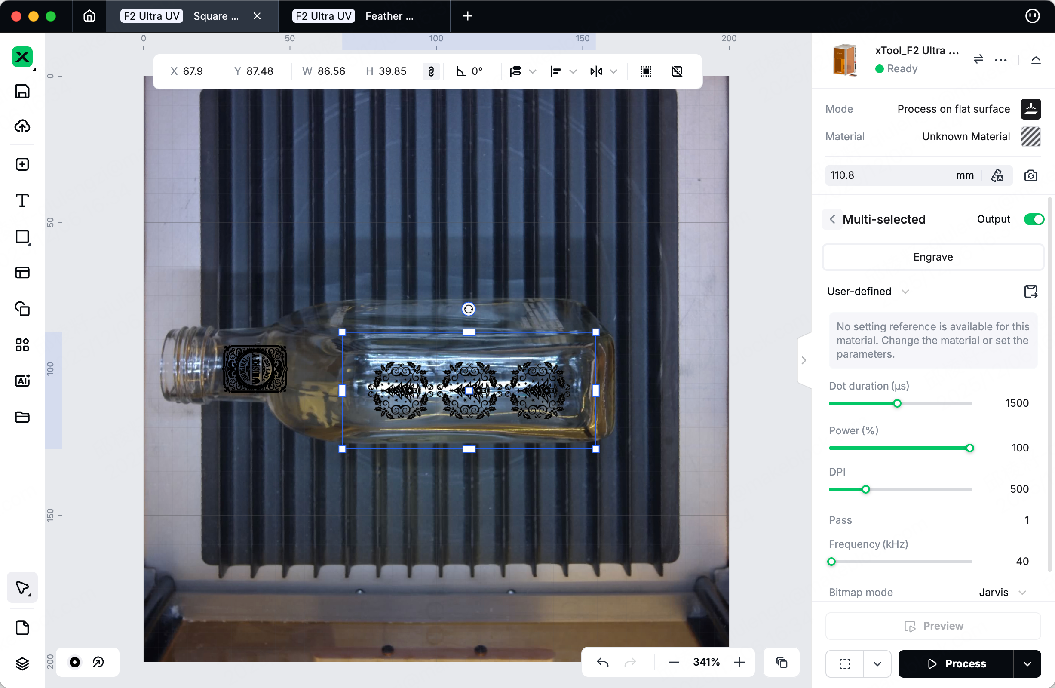Viewport: 1055px width, 688px height.
Task: Open the AI image generator tool
Action: [x=22, y=381]
